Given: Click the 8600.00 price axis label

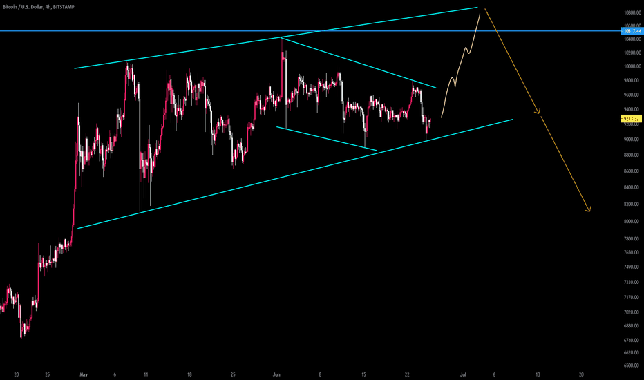Looking at the screenshot, I should [x=632, y=171].
